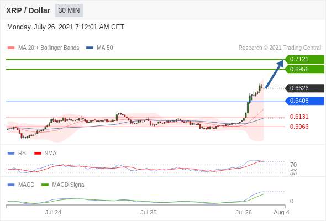326x221 pixels.
Task: Toggle the 9MA legend swatch
Action: pyautogui.click(x=38, y=154)
